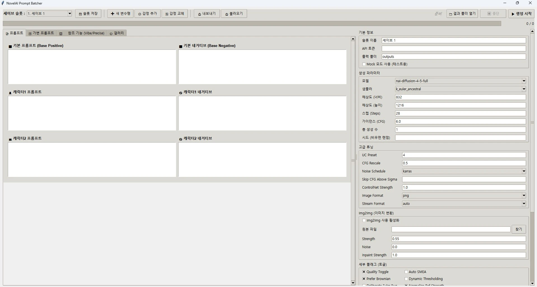Click the 새 변수형 plus icon
Viewport: 537px width, 287px height.
pos(112,13)
